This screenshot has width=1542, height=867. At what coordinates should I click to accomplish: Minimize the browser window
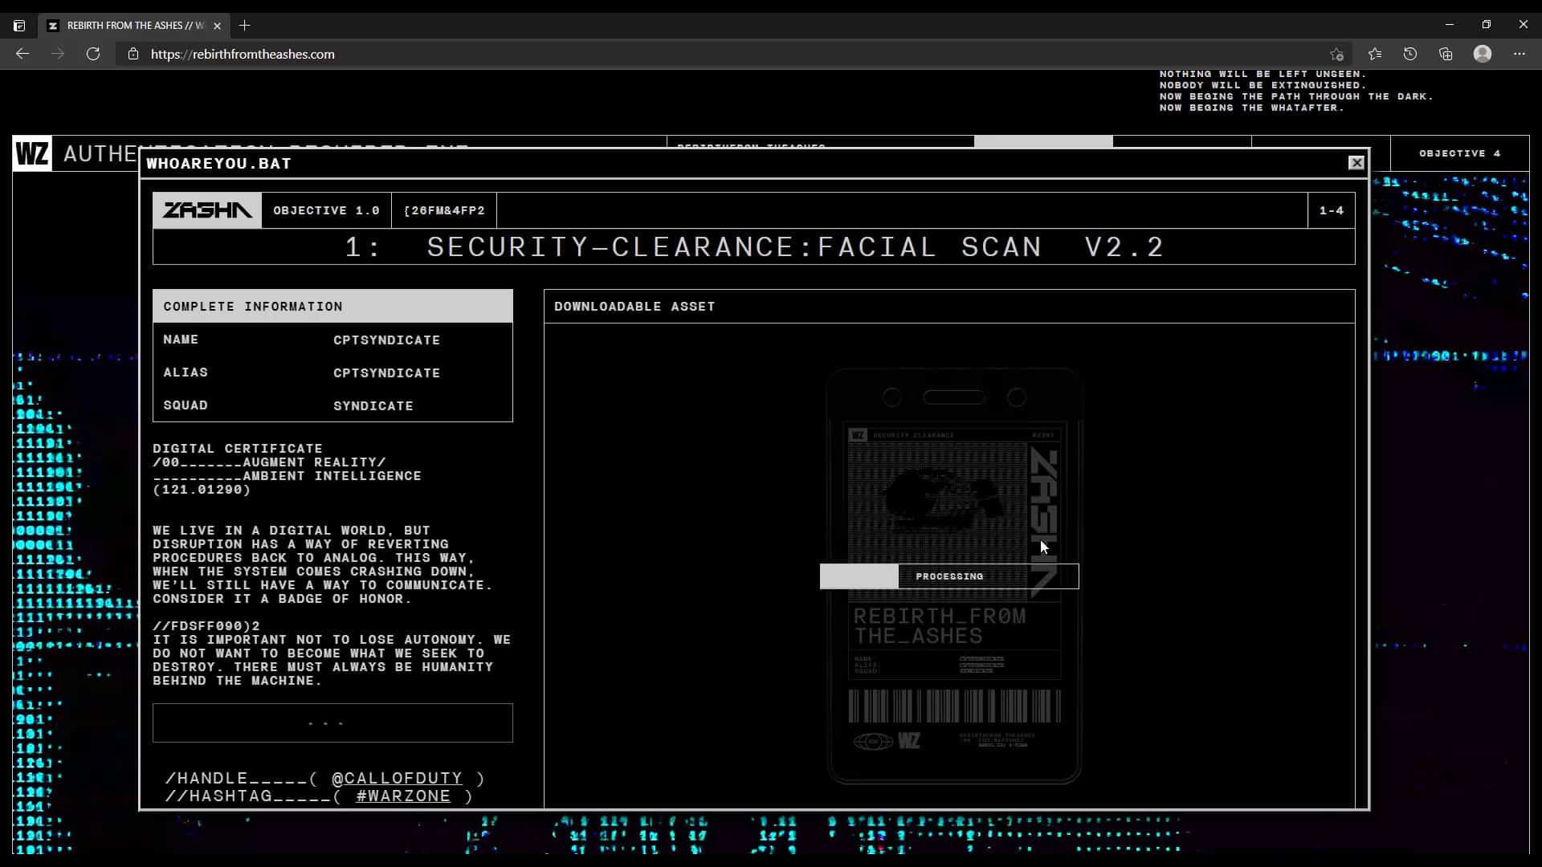(1450, 25)
